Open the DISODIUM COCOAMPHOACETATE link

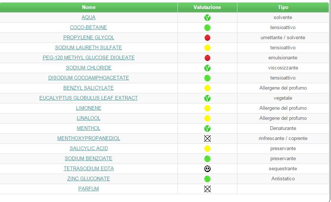[88, 78]
